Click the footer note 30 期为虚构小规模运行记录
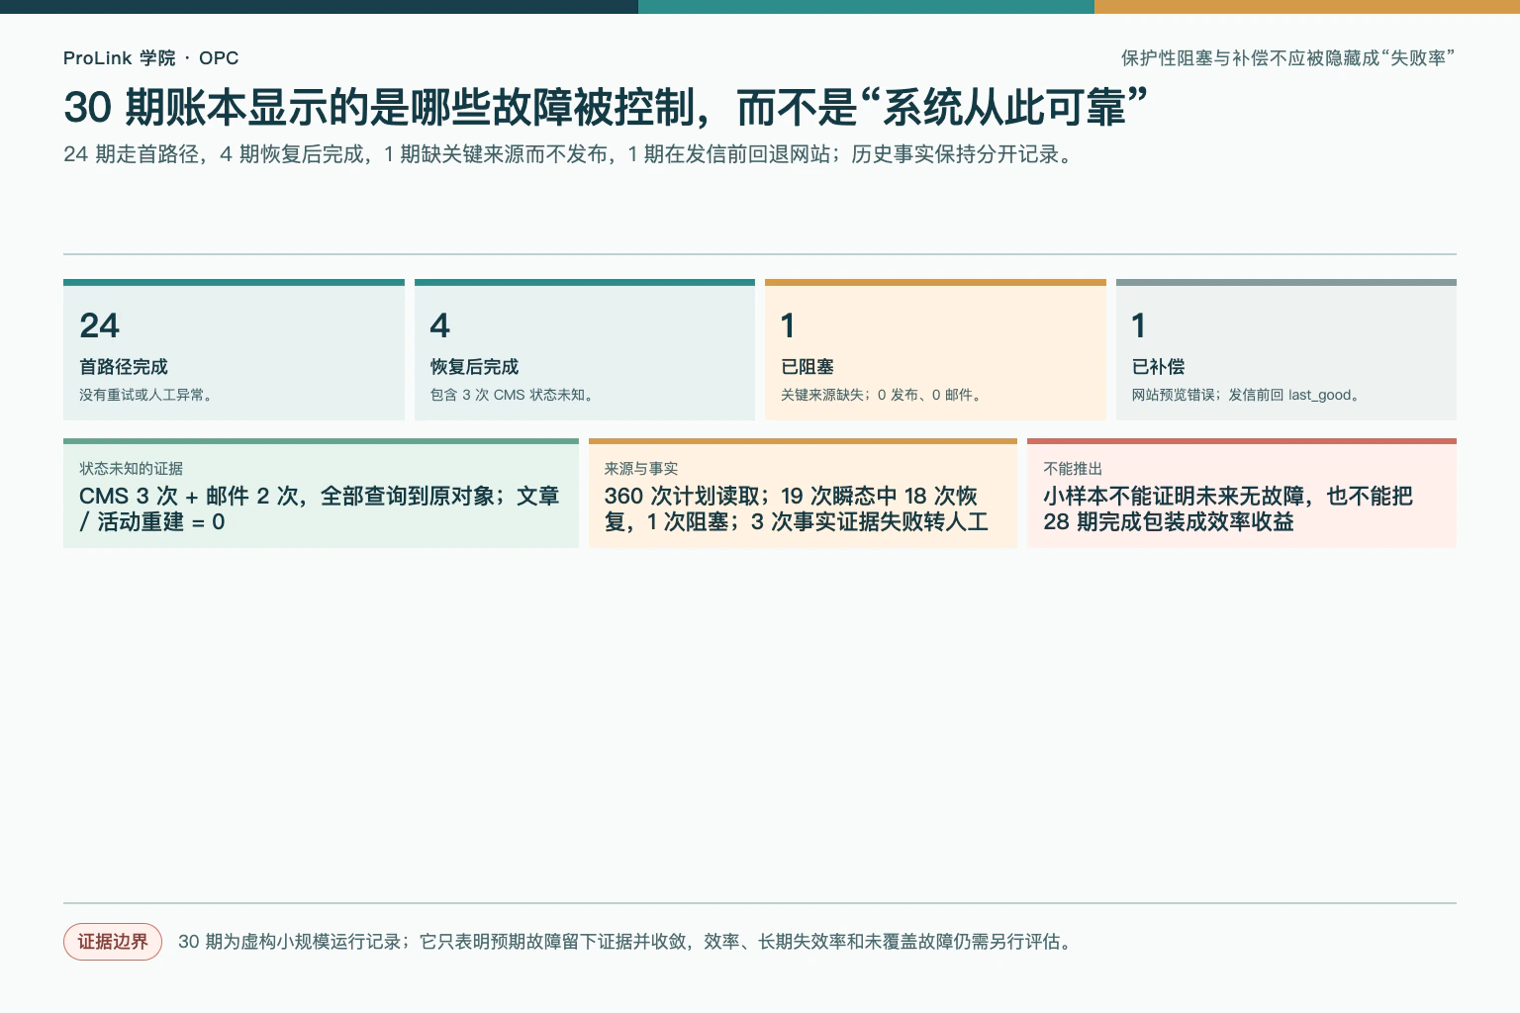 tap(627, 942)
